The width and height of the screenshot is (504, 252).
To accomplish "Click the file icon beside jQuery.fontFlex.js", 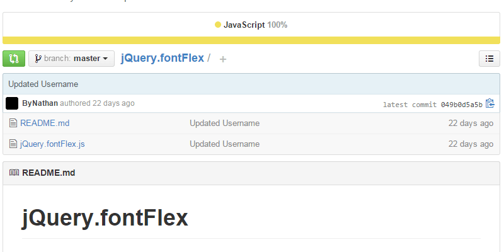I will 13,144.
